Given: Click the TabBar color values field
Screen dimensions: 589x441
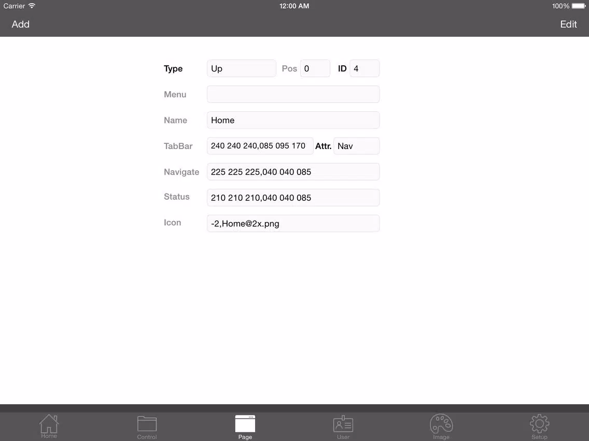Looking at the screenshot, I should coord(260,146).
